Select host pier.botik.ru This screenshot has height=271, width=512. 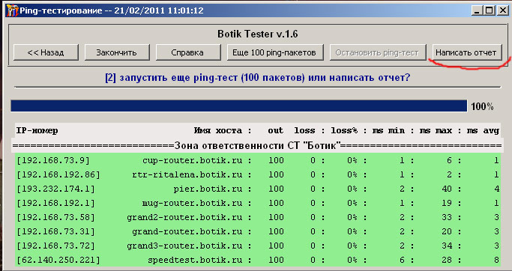point(208,189)
